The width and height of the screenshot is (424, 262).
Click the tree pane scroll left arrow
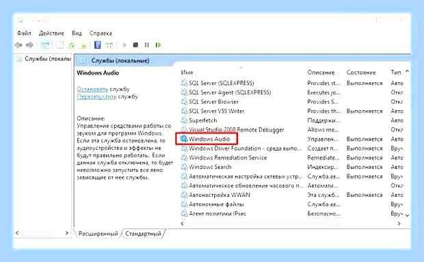click(x=17, y=233)
